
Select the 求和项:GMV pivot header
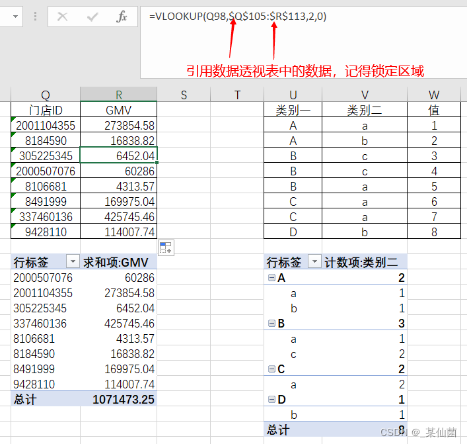tap(118, 262)
